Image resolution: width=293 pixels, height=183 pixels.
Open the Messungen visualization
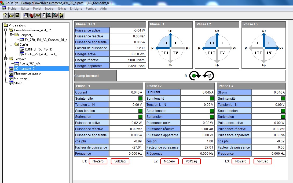(22, 78)
